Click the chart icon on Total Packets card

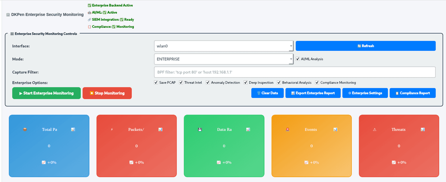[73, 130]
